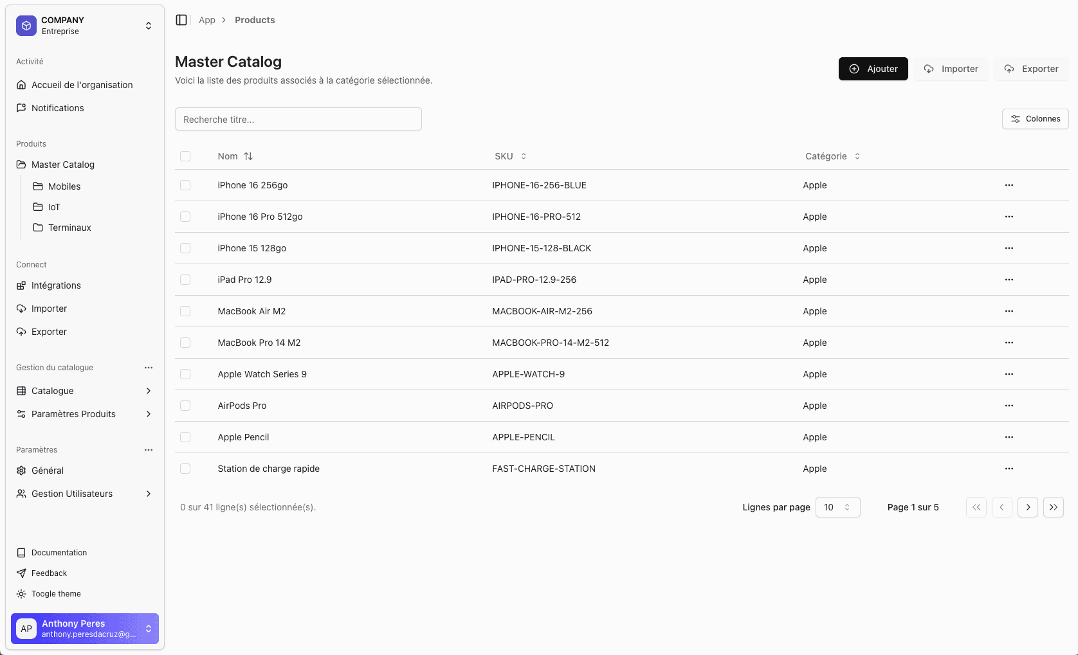Sort by Nom column arrows
This screenshot has height=655, width=1078.
248,156
